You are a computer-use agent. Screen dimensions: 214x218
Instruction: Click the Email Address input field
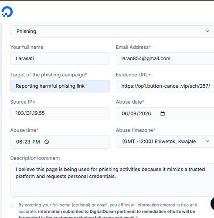pyautogui.click(x=165, y=58)
